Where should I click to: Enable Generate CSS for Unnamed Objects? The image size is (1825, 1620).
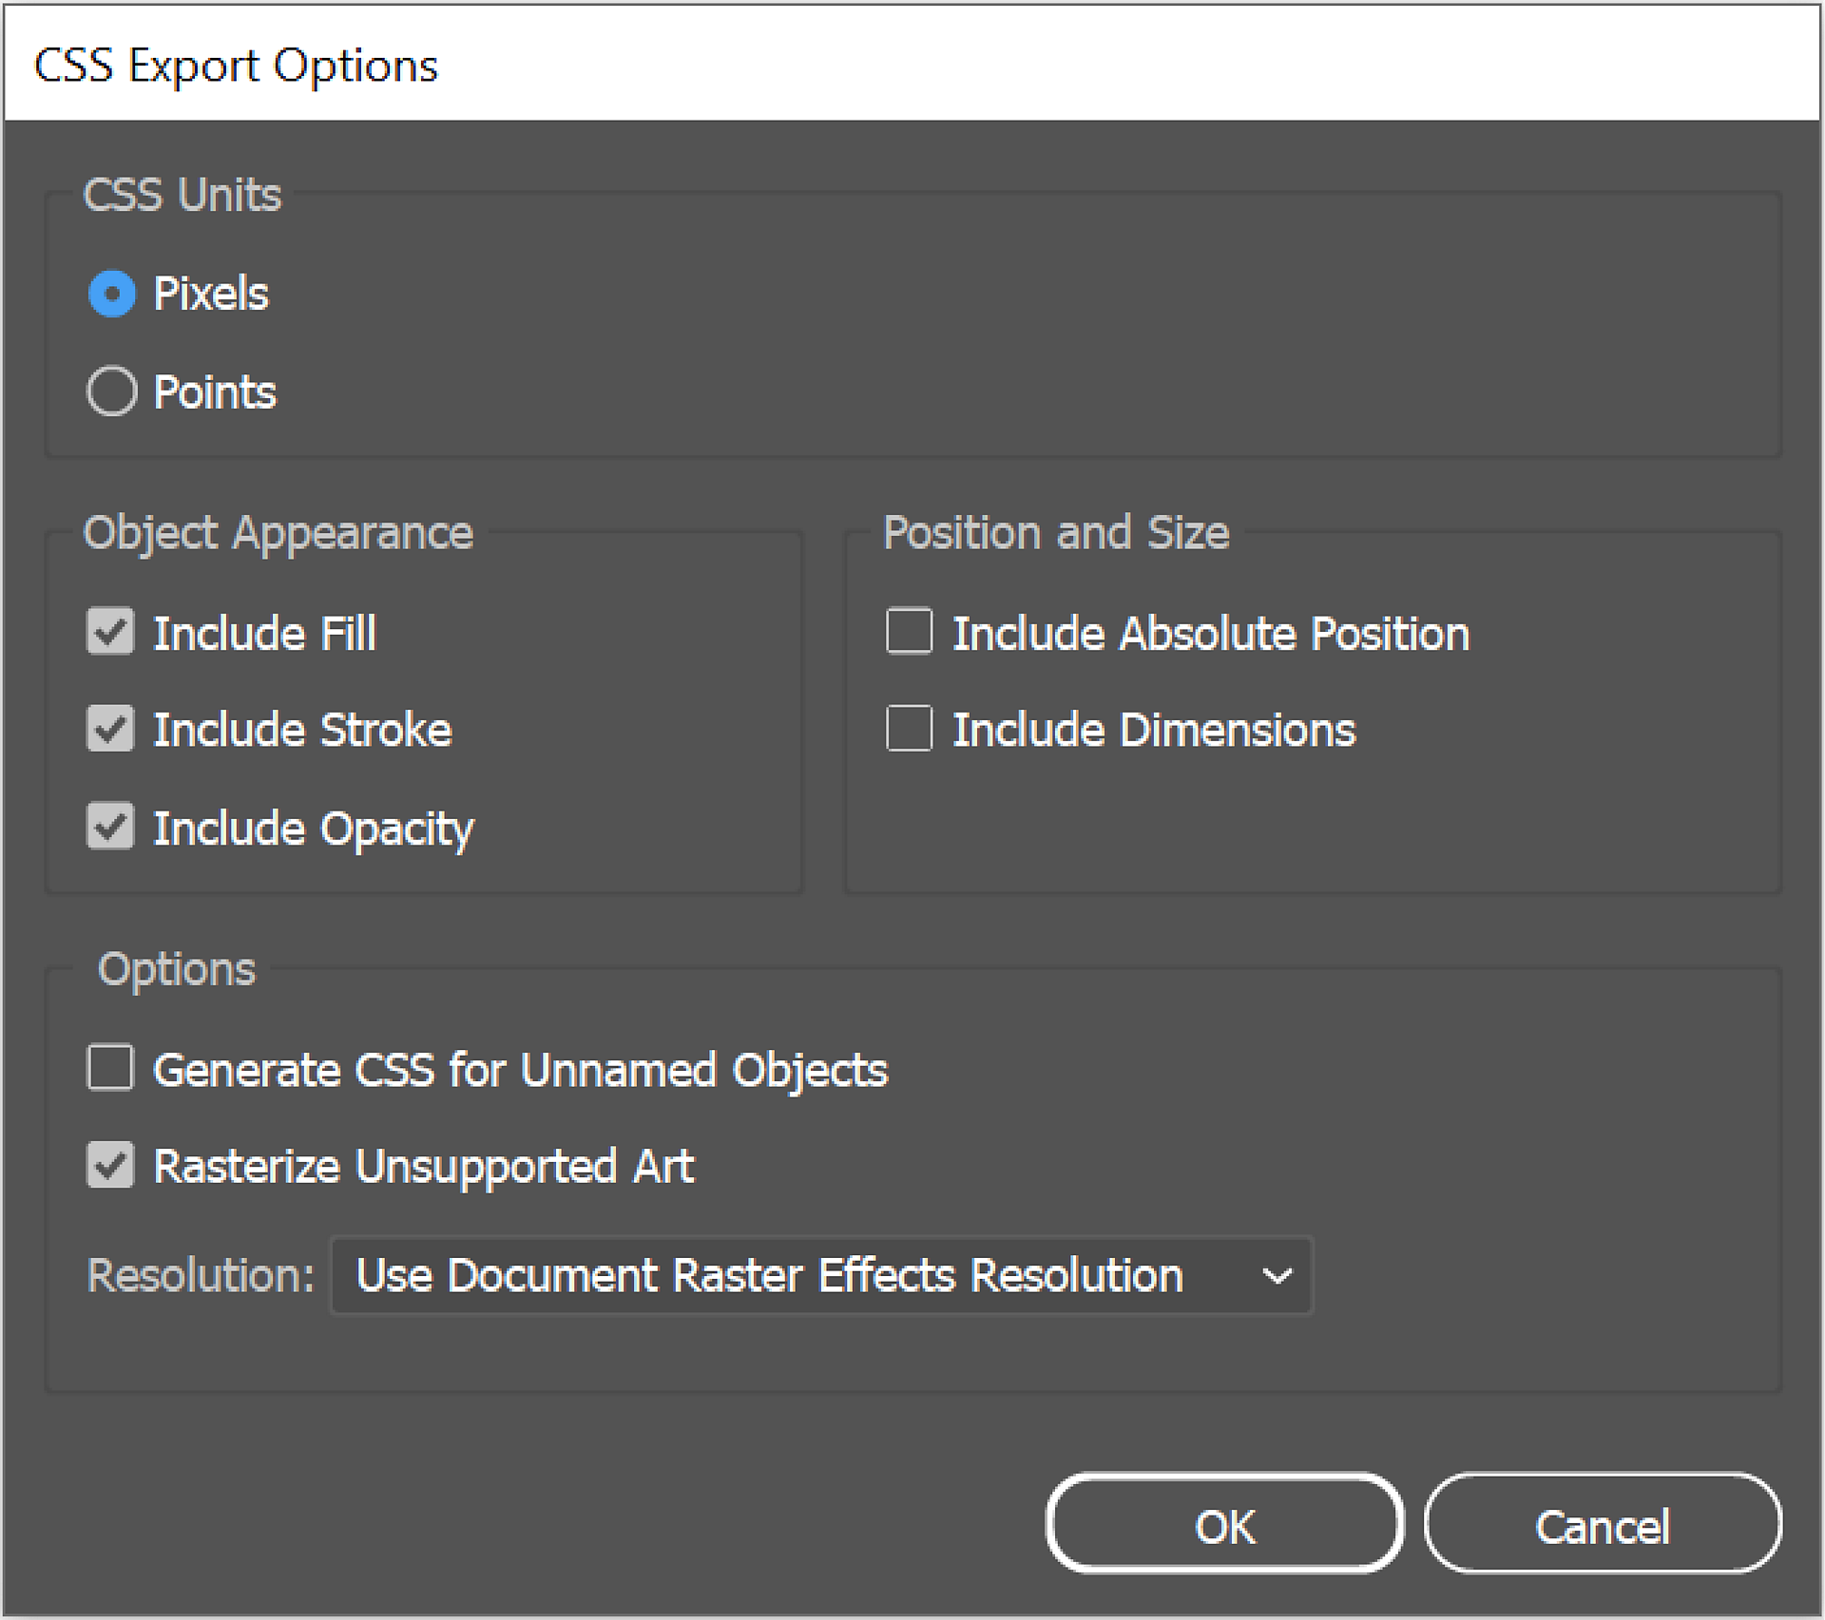click(x=110, y=1069)
